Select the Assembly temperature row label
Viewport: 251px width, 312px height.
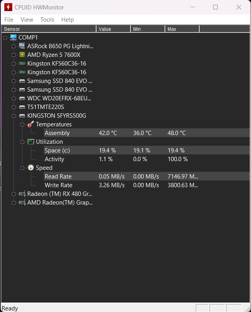point(57,133)
